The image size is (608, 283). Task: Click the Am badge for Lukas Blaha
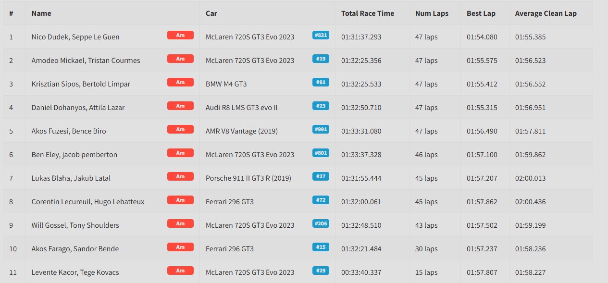(x=180, y=176)
